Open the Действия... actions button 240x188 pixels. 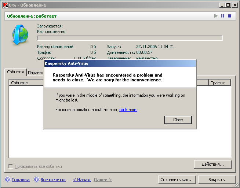[213, 164]
